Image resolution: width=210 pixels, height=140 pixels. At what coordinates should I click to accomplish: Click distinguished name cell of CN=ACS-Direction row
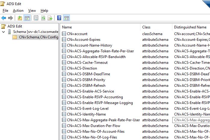(192, 68)
